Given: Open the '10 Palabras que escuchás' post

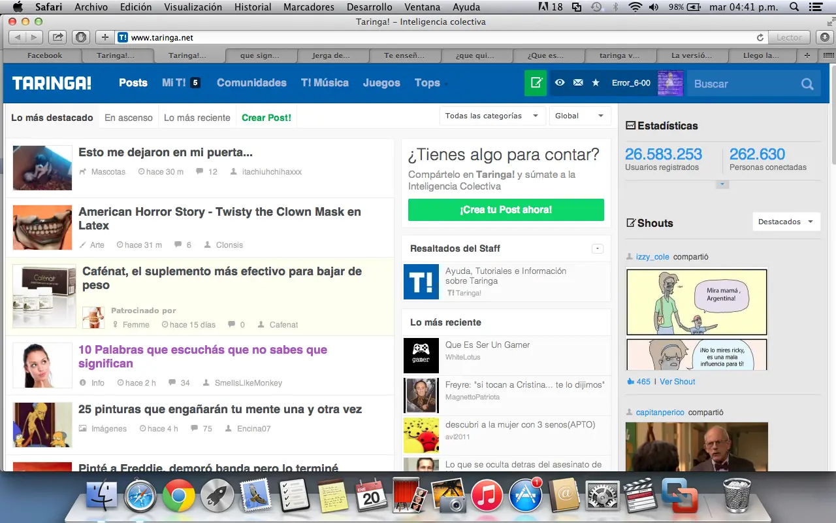Looking at the screenshot, I should click(x=202, y=357).
